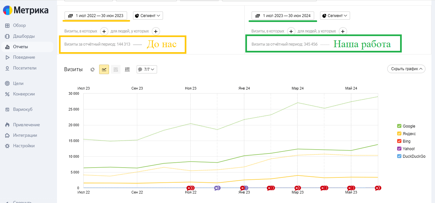
Task: Switch to the line chart view icon
Action: (x=104, y=69)
